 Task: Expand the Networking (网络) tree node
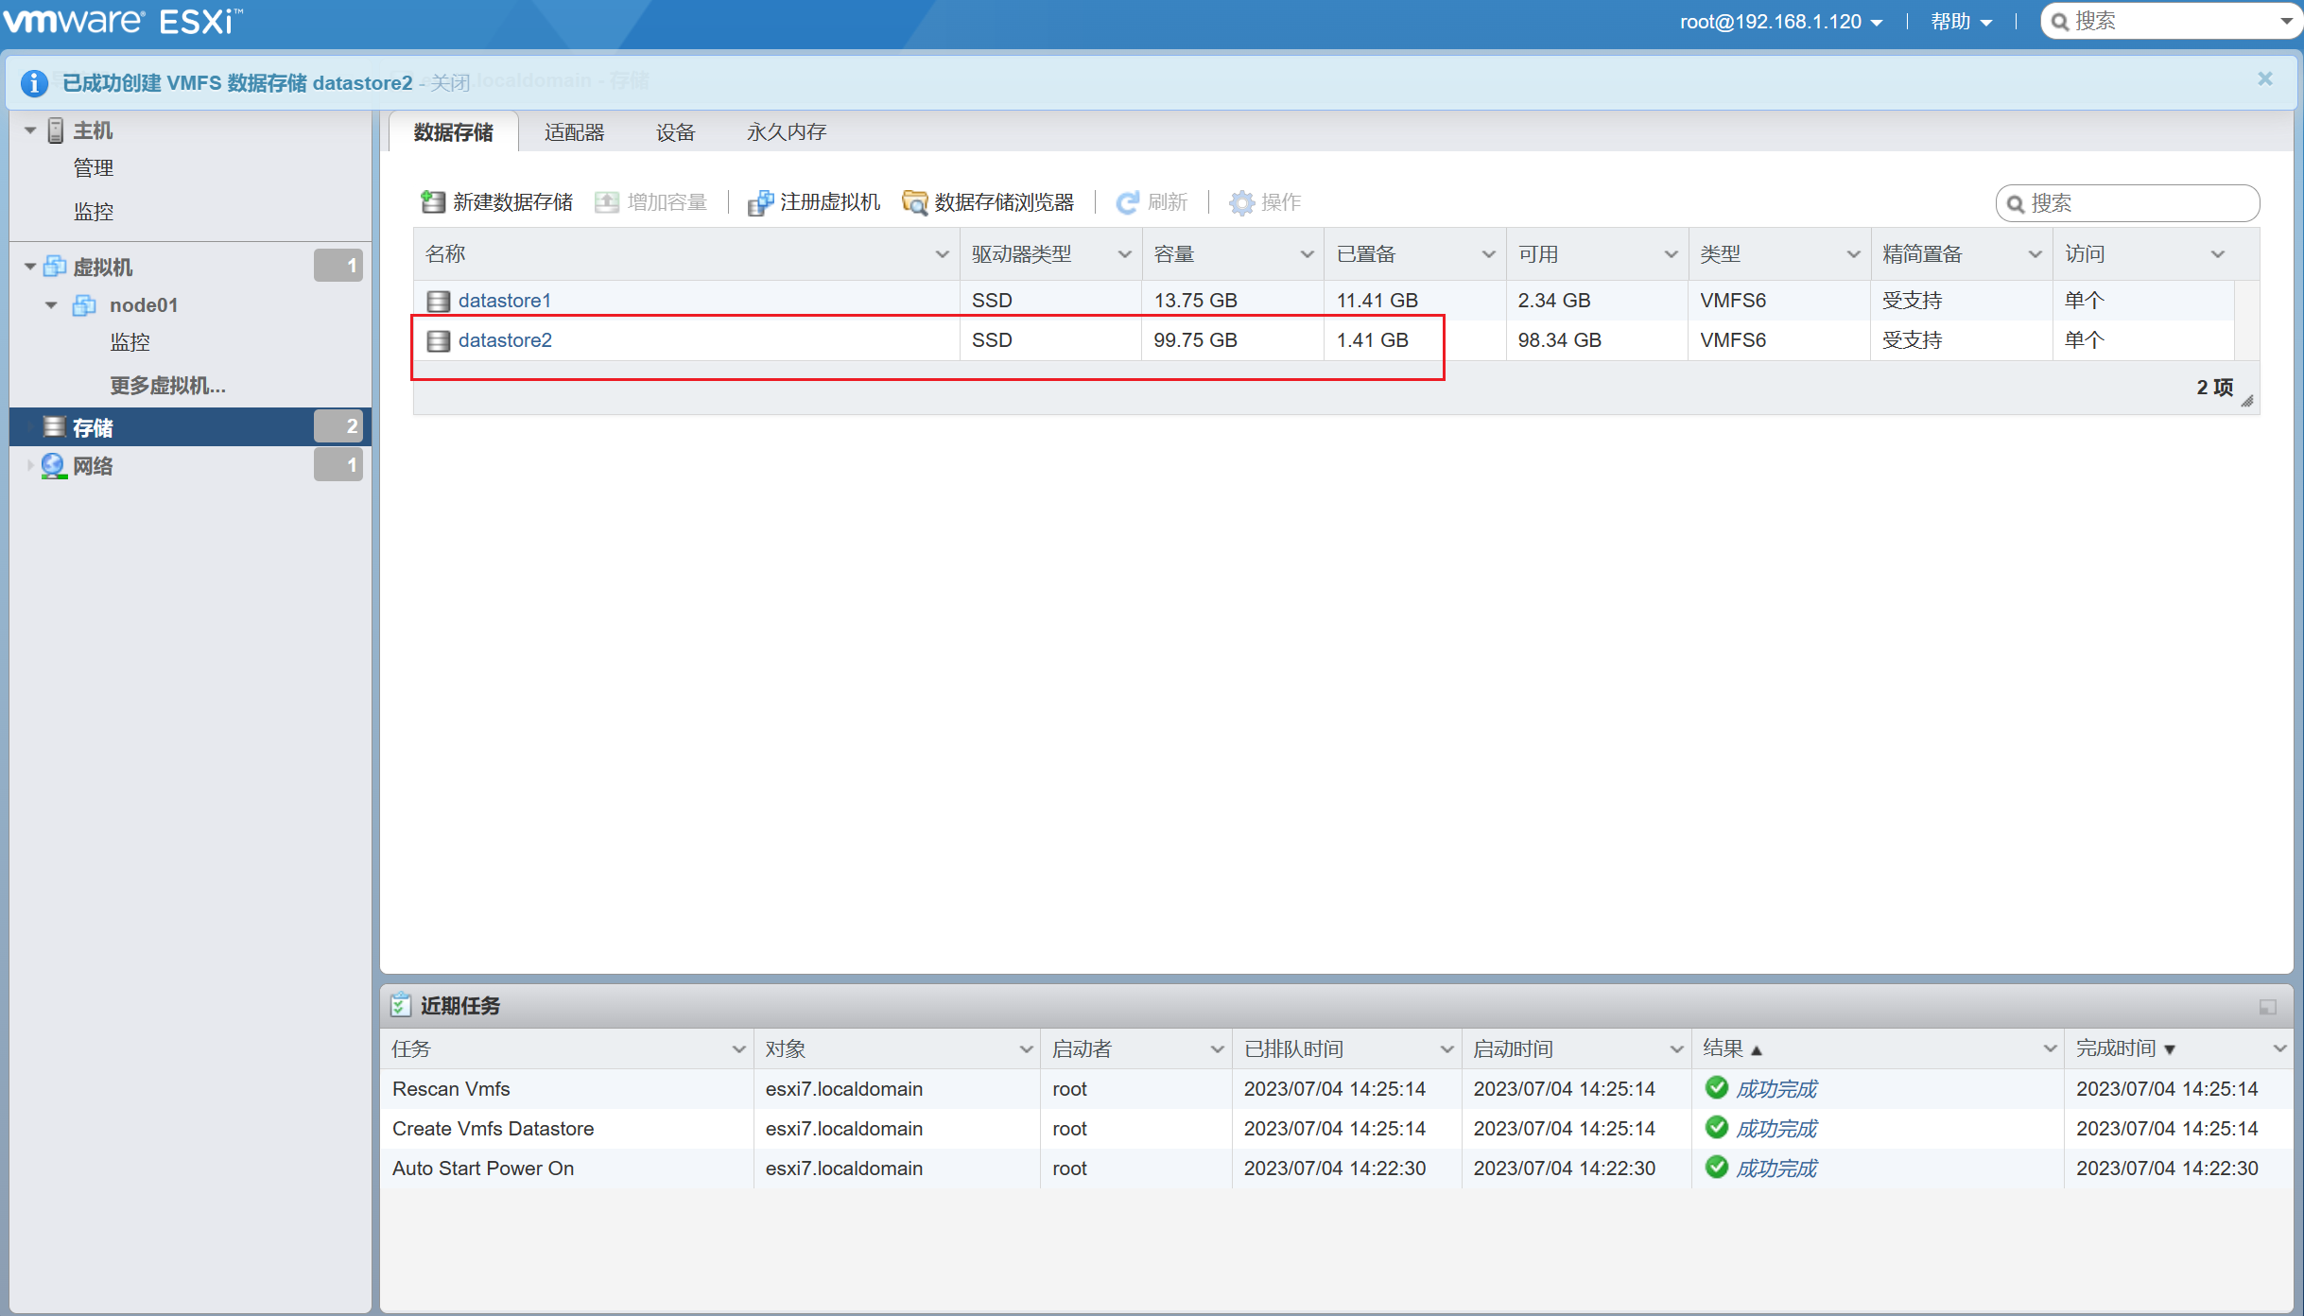30,465
